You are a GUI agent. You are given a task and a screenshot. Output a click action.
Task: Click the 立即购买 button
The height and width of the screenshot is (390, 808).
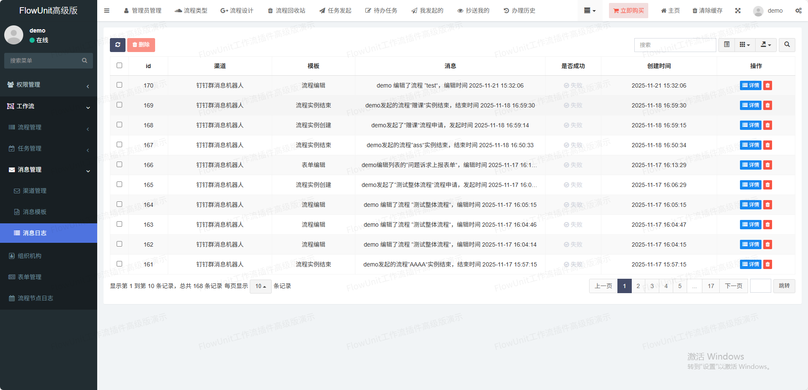click(x=628, y=11)
